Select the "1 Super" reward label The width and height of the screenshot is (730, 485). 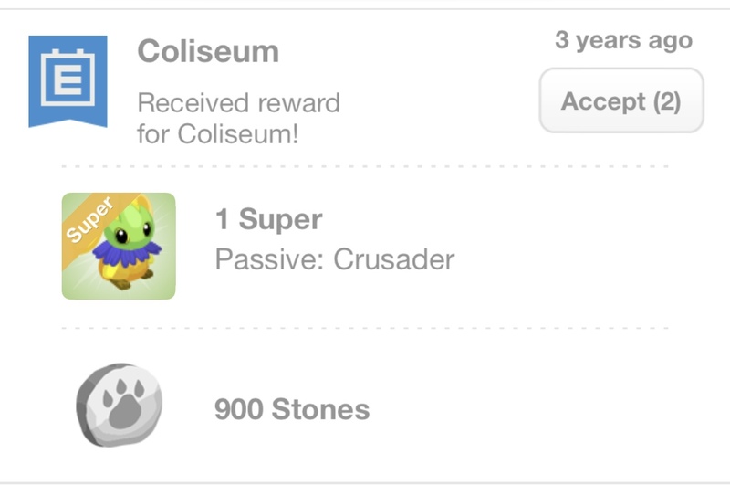click(268, 220)
